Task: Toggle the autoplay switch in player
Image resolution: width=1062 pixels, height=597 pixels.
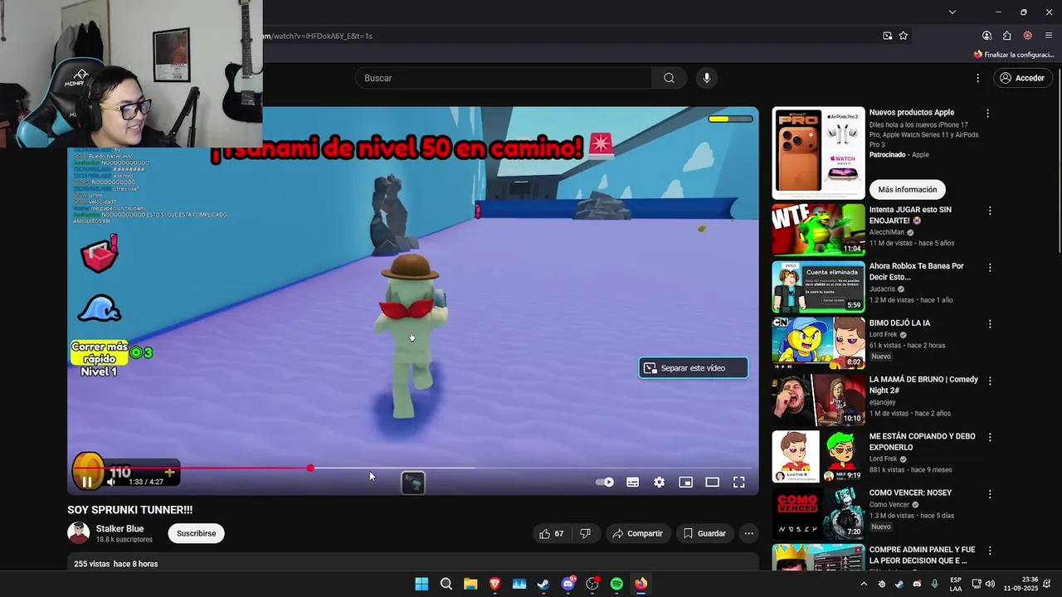Action: click(x=606, y=482)
